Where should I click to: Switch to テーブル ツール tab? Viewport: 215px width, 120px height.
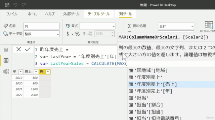(x=98, y=14)
